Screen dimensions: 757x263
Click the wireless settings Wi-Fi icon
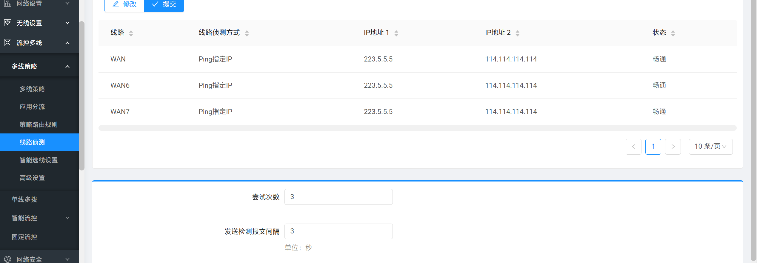pos(8,23)
